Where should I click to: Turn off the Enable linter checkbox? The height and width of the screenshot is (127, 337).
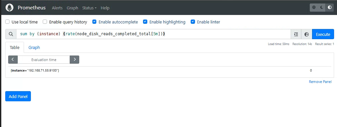click(193, 22)
